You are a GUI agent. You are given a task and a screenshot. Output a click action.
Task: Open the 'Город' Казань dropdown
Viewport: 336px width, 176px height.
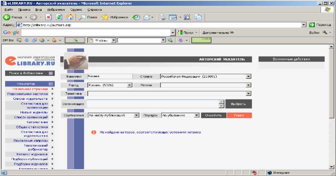130,85
